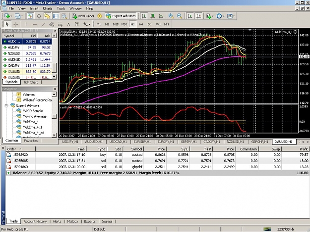The width and height of the screenshot is (310, 232).
Task: Switch to the Account History tab
Action: [x=35, y=221]
